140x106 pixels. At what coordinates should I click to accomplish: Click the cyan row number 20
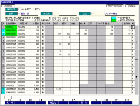coord(3,93)
